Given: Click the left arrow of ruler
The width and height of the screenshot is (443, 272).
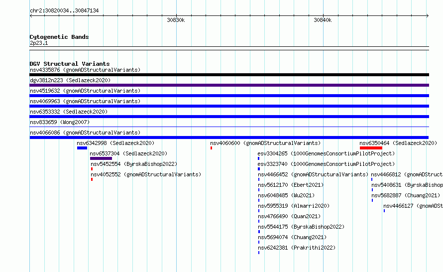Looking at the screenshot, I should pyautogui.click(x=31, y=16).
